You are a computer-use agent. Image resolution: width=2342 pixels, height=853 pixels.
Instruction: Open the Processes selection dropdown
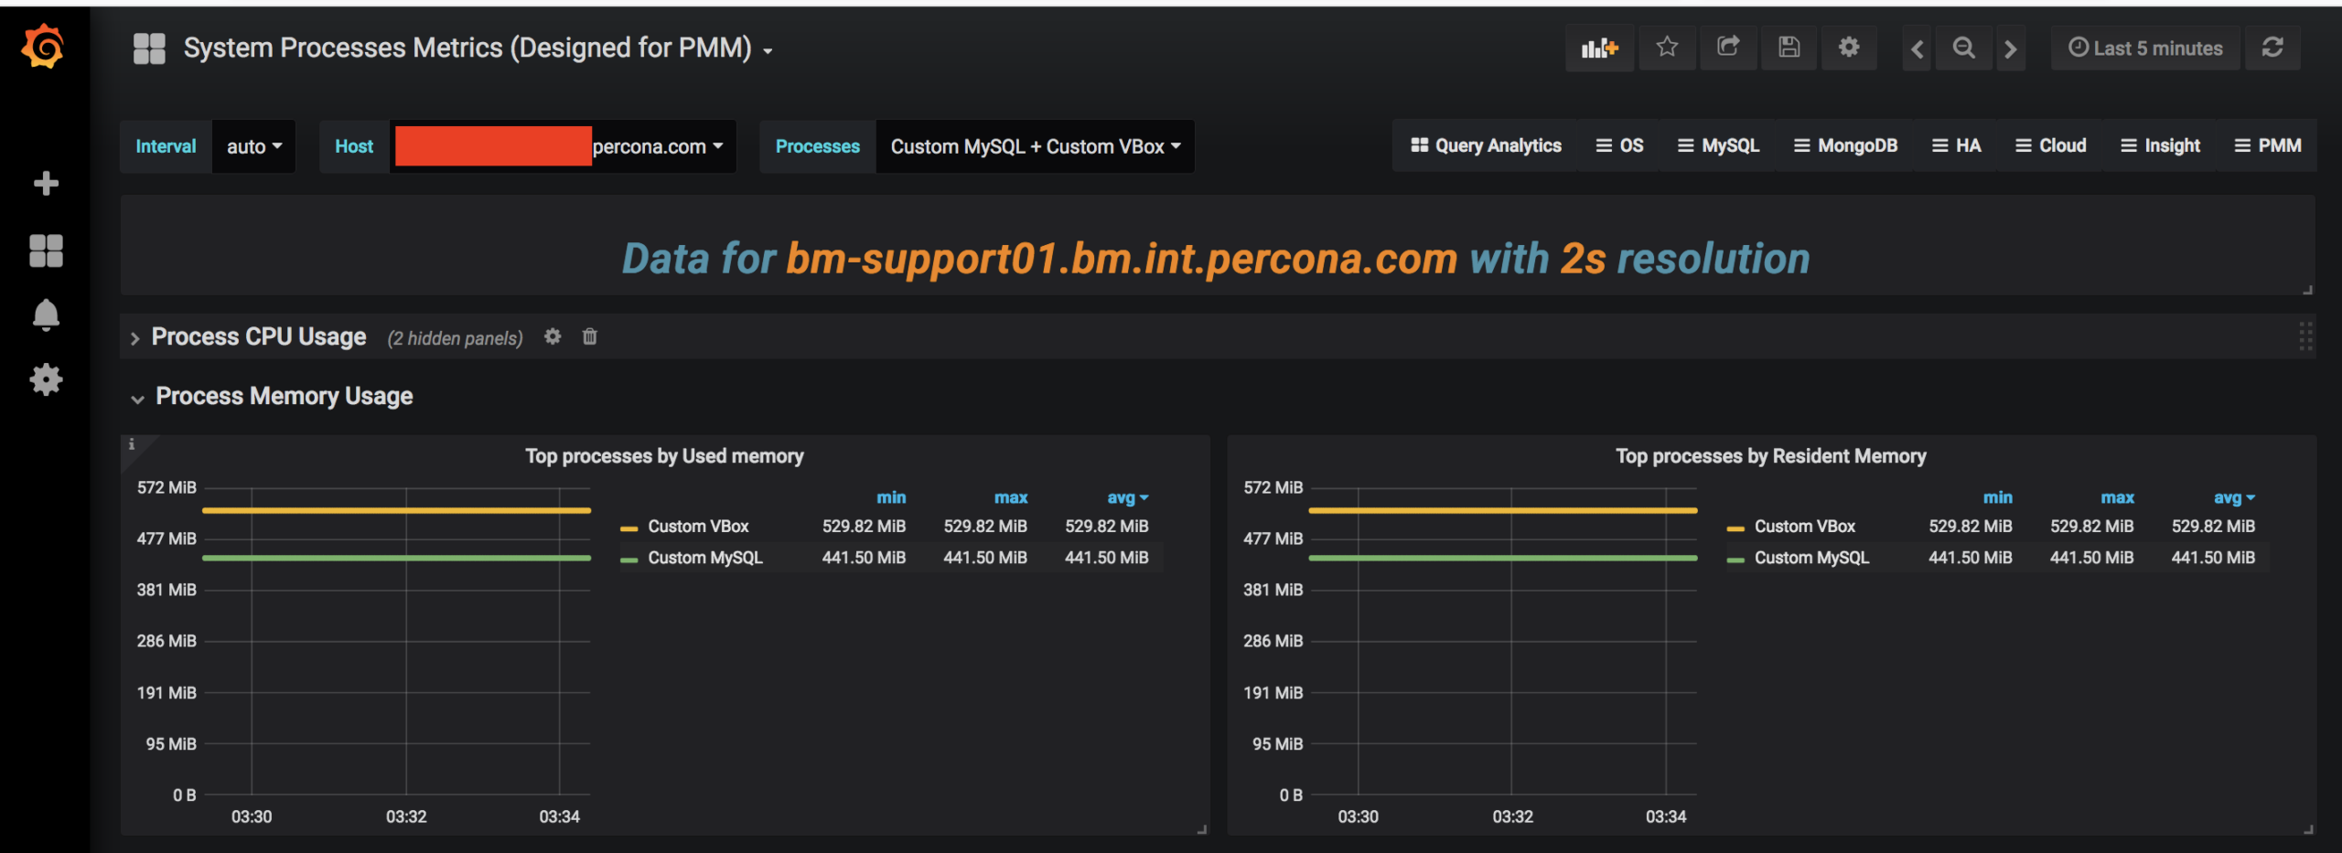(x=1035, y=146)
